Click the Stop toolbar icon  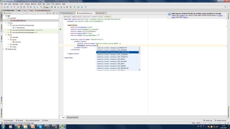[67, 7]
